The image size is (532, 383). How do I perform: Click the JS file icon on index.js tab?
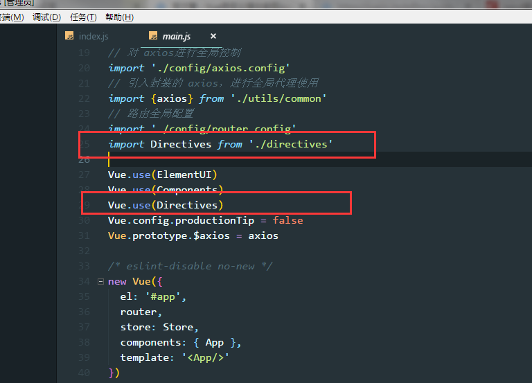[69, 35]
